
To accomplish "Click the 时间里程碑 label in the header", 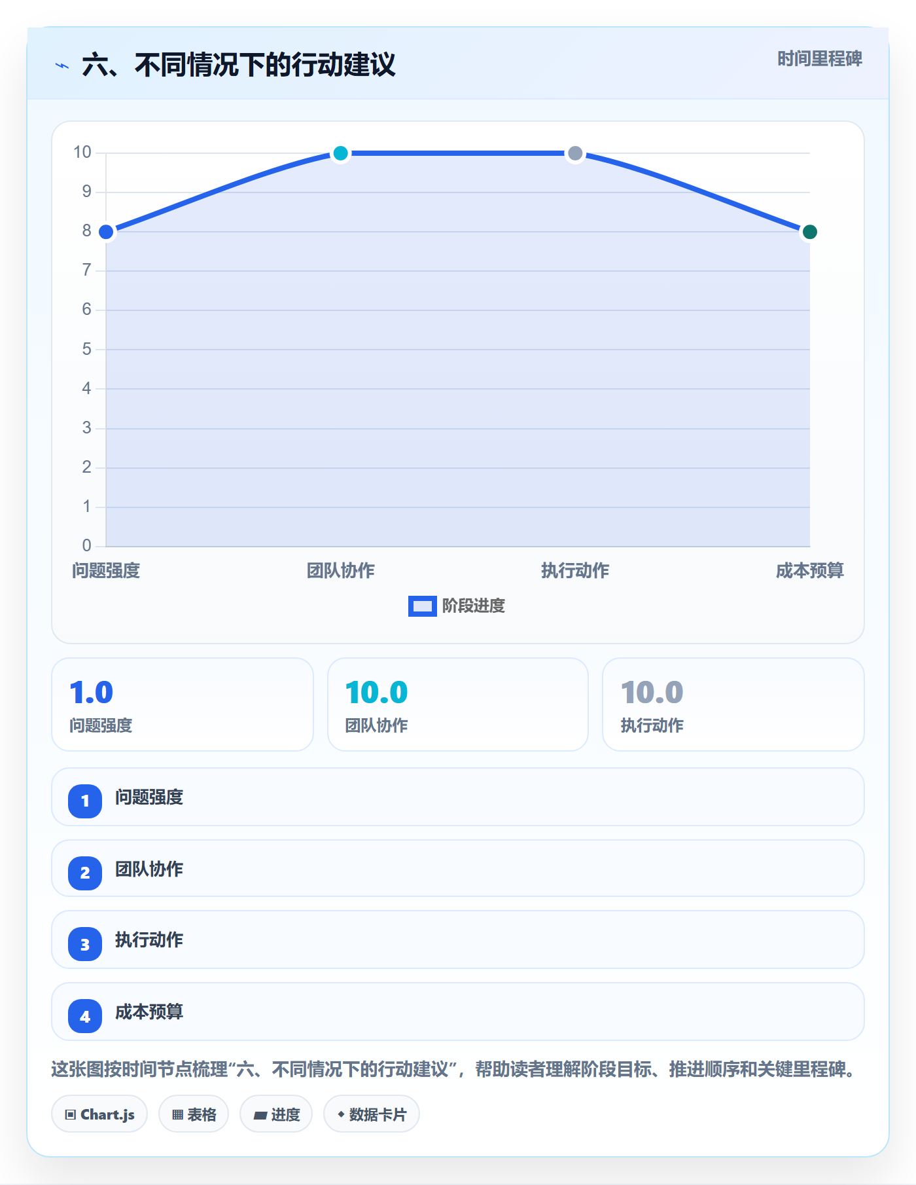I will 819,59.
